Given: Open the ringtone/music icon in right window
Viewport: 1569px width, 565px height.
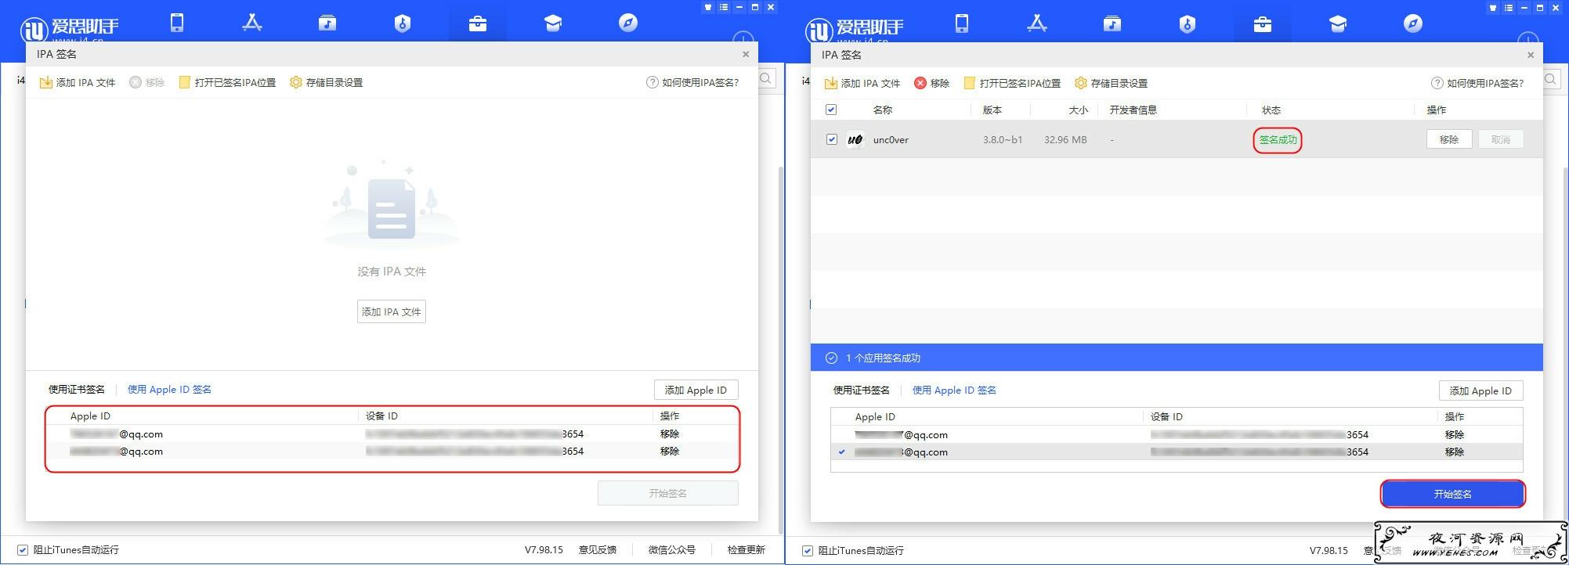Looking at the screenshot, I should click(x=1112, y=23).
